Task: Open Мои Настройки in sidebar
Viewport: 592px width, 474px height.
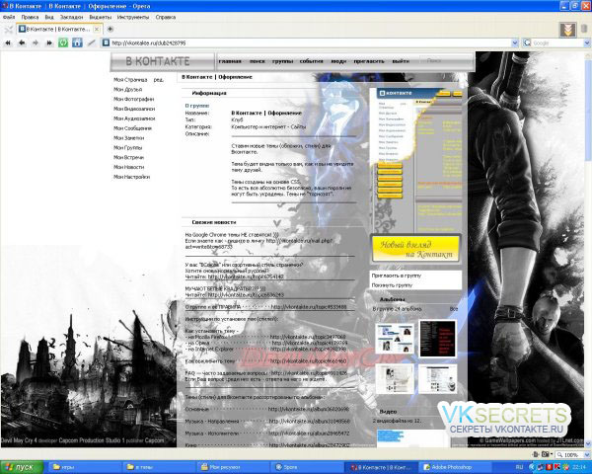Action: click(x=132, y=177)
